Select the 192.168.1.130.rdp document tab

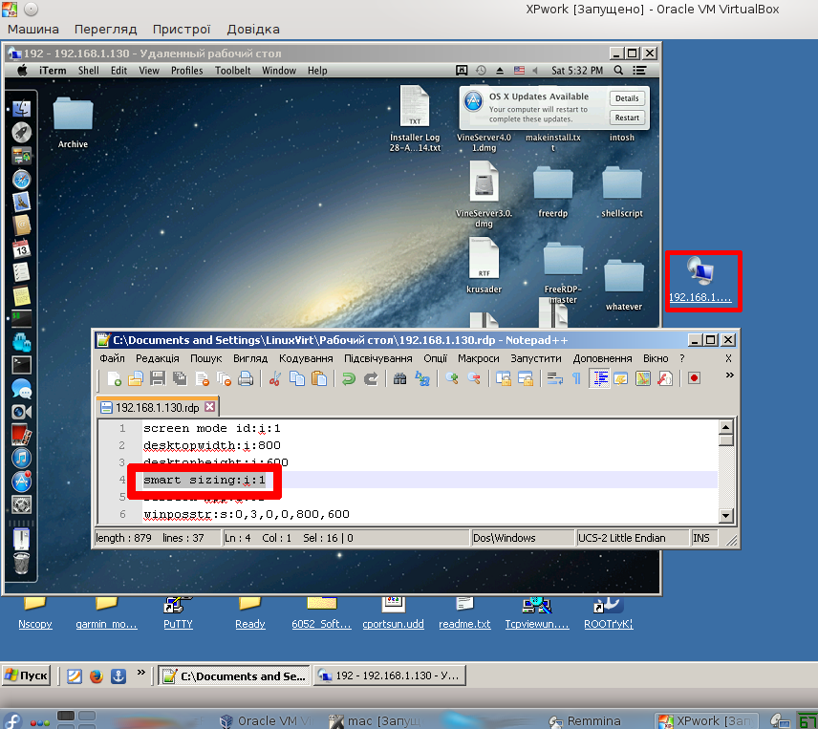point(158,407)
